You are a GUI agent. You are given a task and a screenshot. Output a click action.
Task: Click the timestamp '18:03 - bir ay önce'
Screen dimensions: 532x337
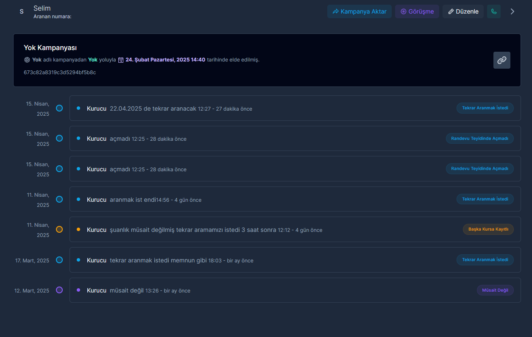231,261
